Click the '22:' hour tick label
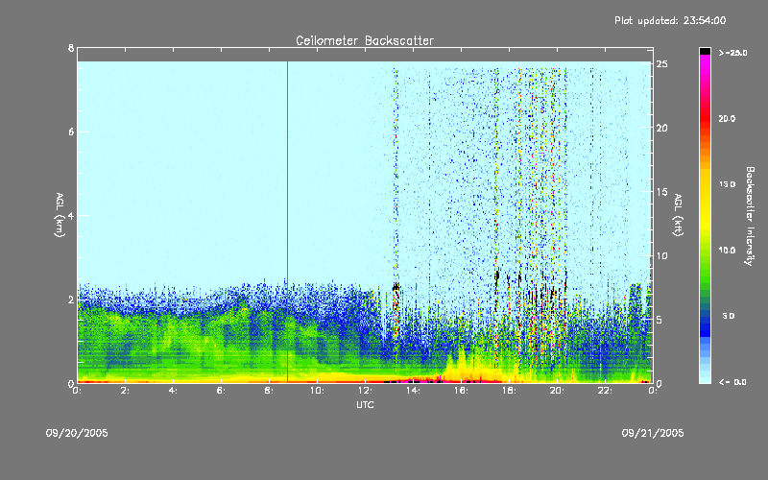Screen dimensions: 768x480 click(605, 391)
